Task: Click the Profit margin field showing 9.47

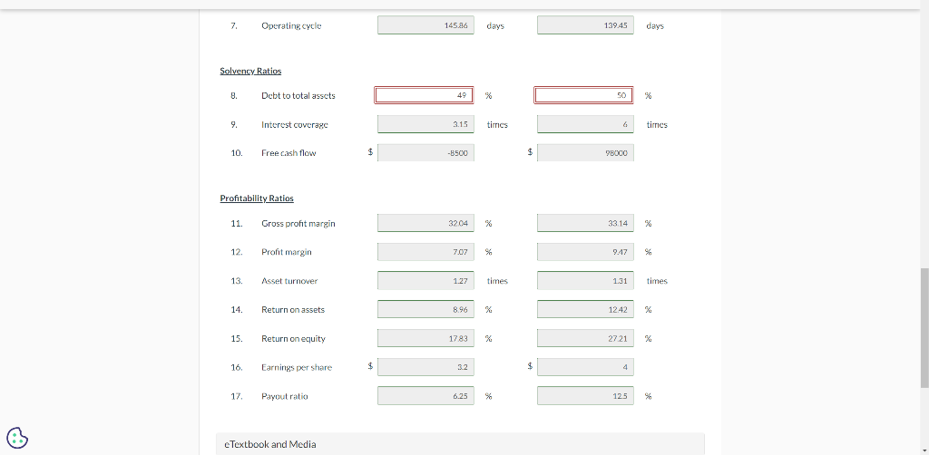Action: point(585,251)
